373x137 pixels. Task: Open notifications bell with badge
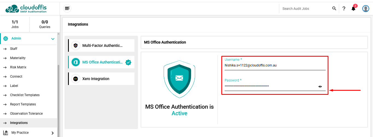(354, 8)
